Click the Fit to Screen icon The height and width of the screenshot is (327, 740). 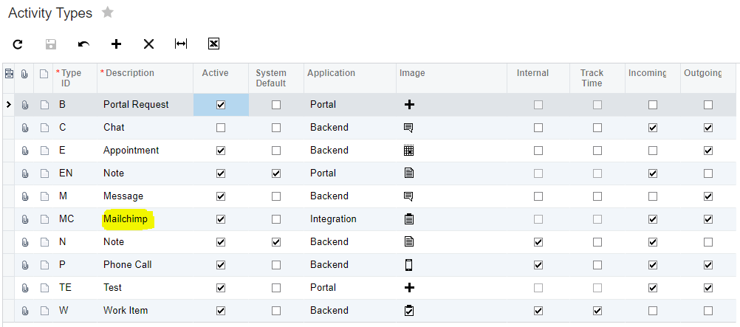(x=181, y=44)
